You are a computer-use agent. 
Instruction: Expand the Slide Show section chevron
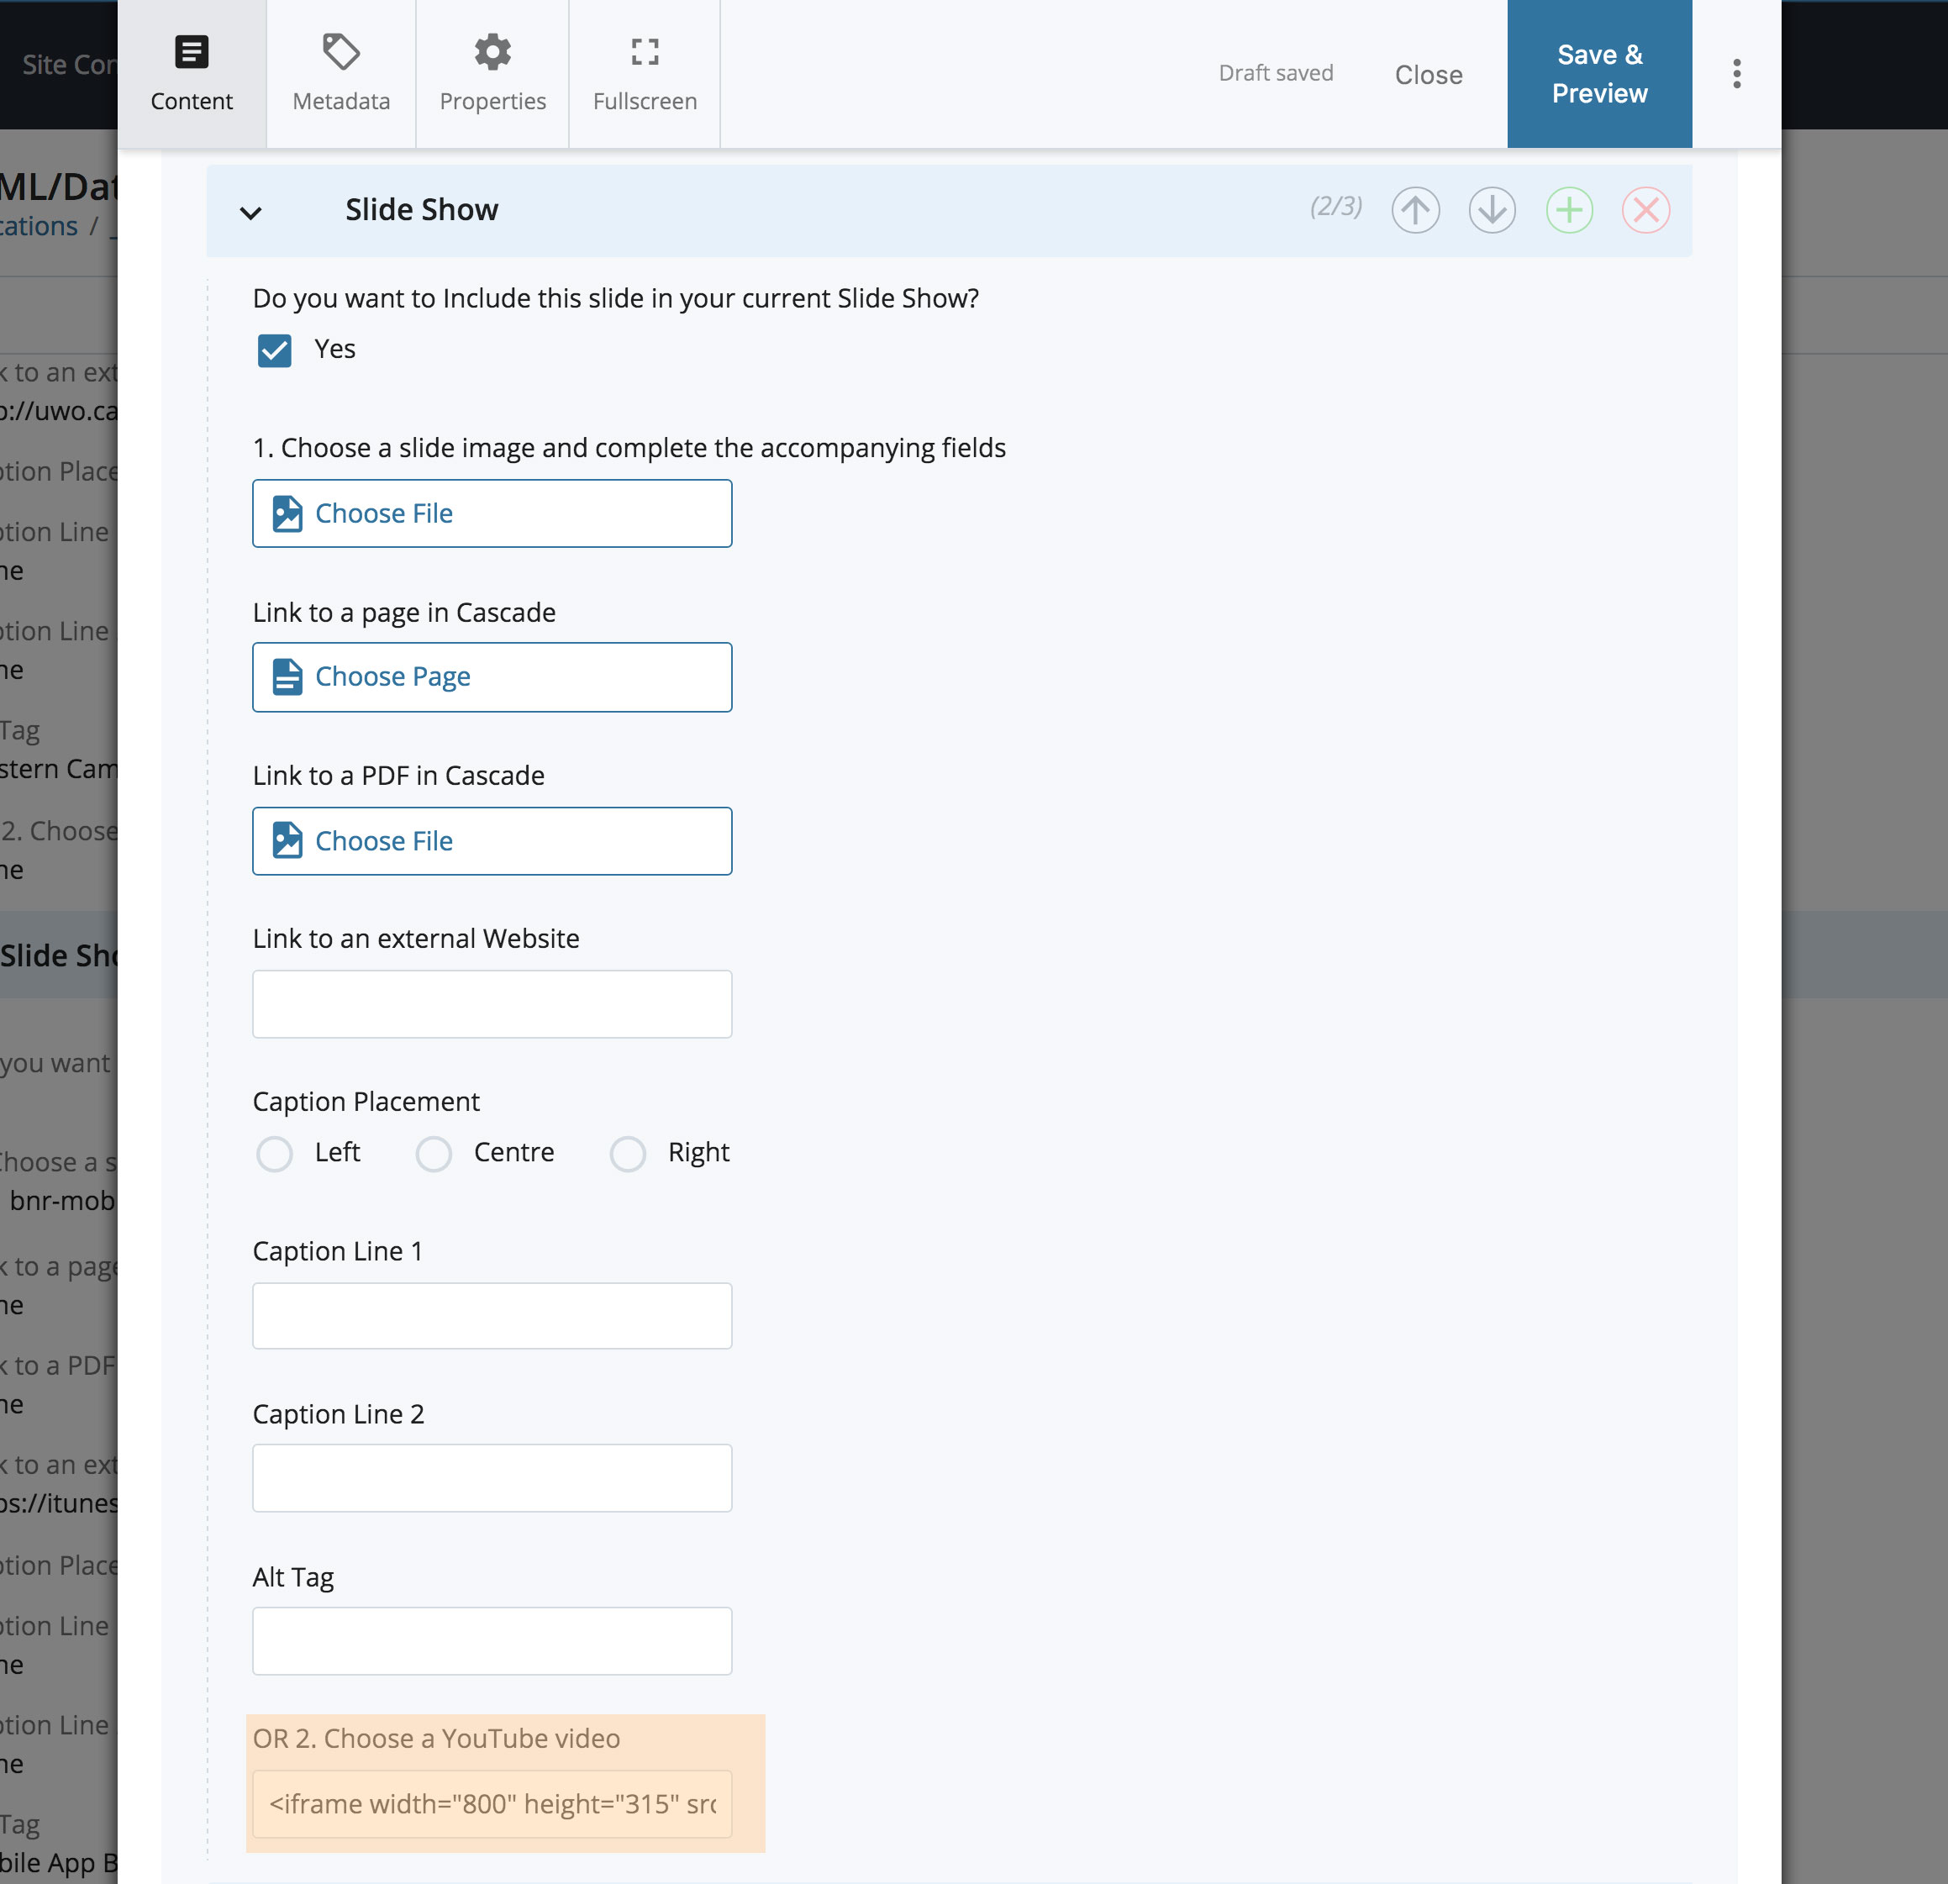[252, 210]
